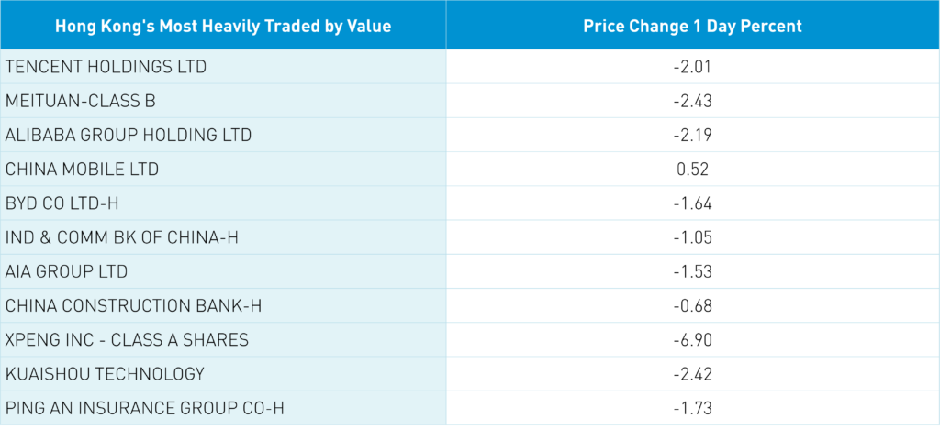
Task: Select IND & COMM BK OF CHINA-H
Action: pos(122,237)
